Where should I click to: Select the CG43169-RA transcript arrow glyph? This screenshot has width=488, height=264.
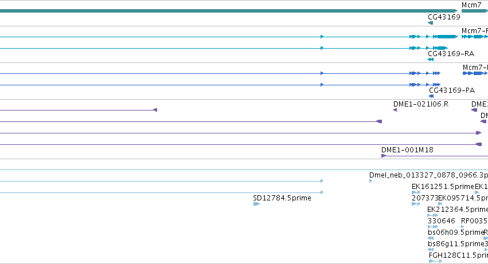[x=431, y=60]
